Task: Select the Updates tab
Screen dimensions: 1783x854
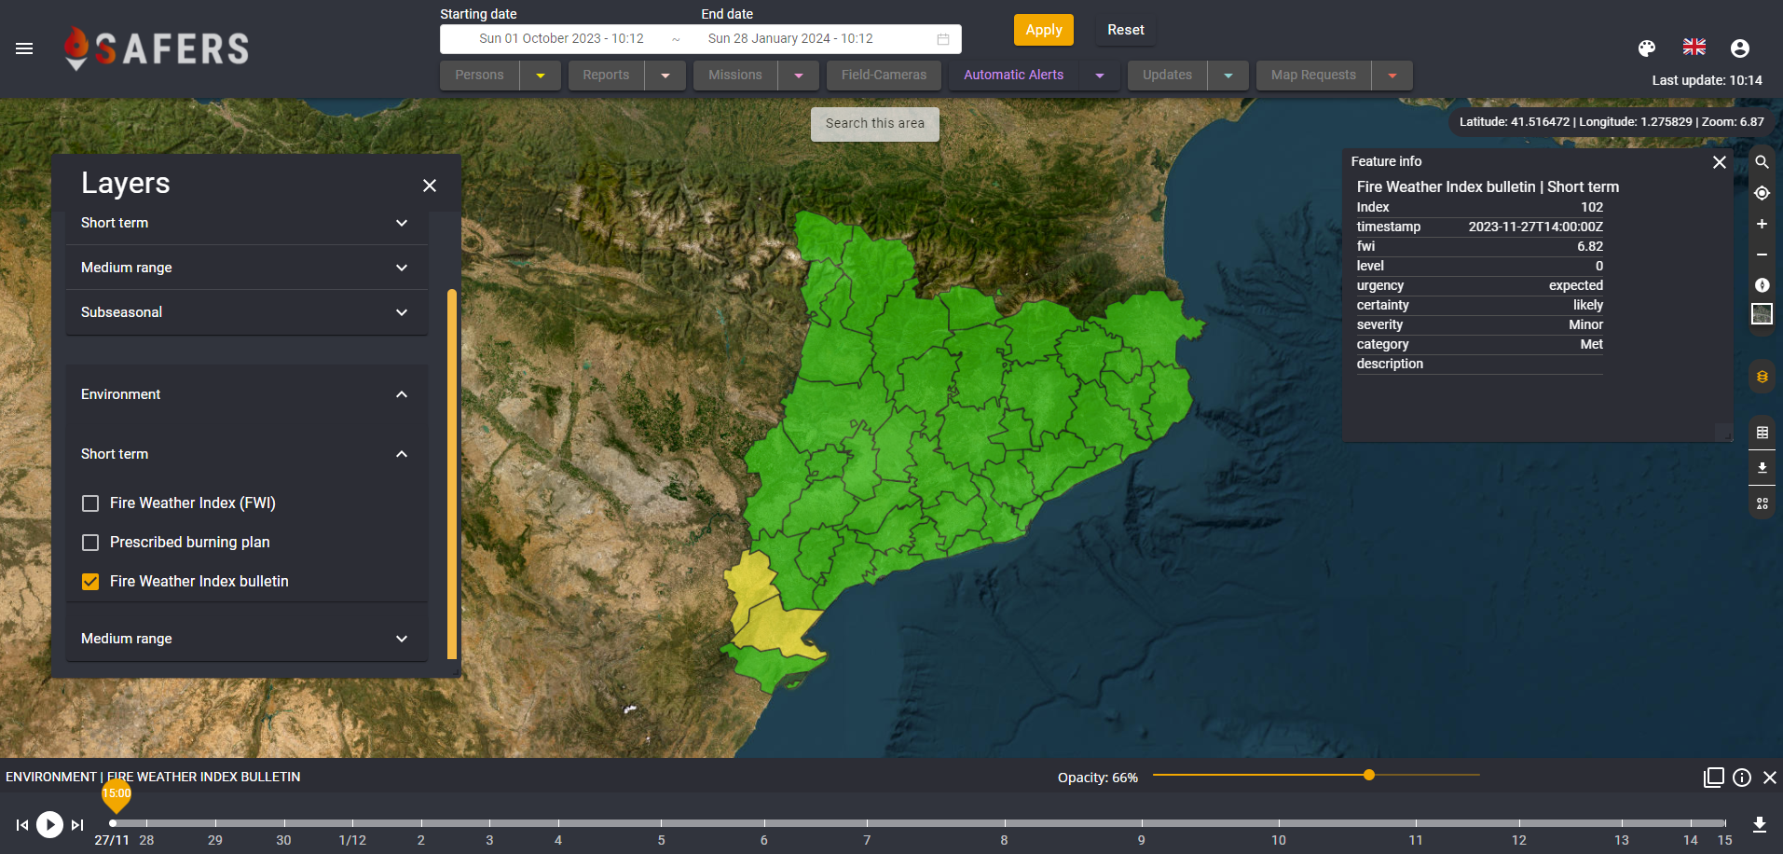Action: click(x=1167, y=76)
